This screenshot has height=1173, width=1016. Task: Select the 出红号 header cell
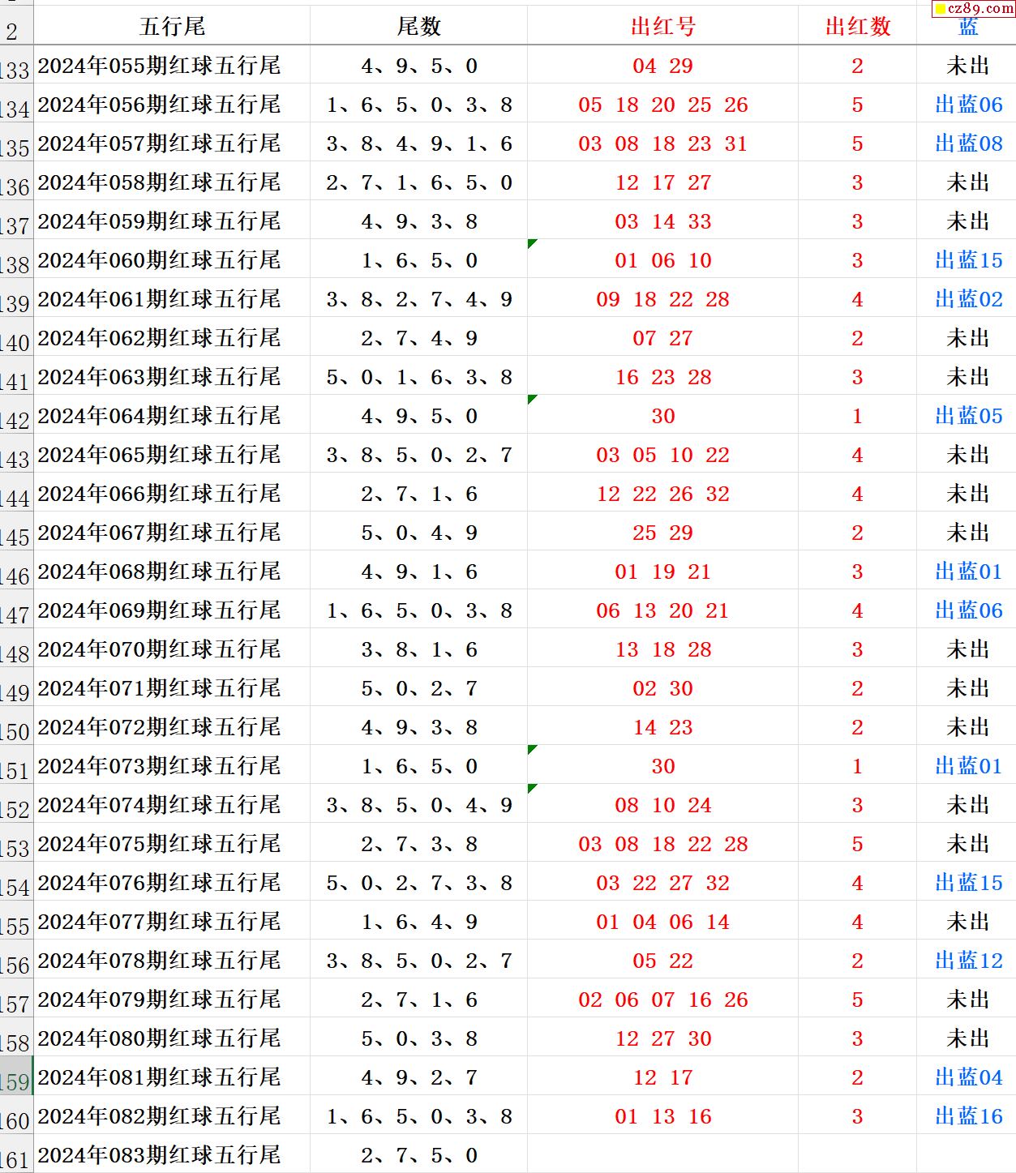tap(662, 27)
